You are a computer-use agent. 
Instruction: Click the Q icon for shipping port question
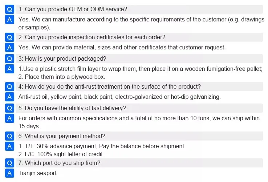9,163
